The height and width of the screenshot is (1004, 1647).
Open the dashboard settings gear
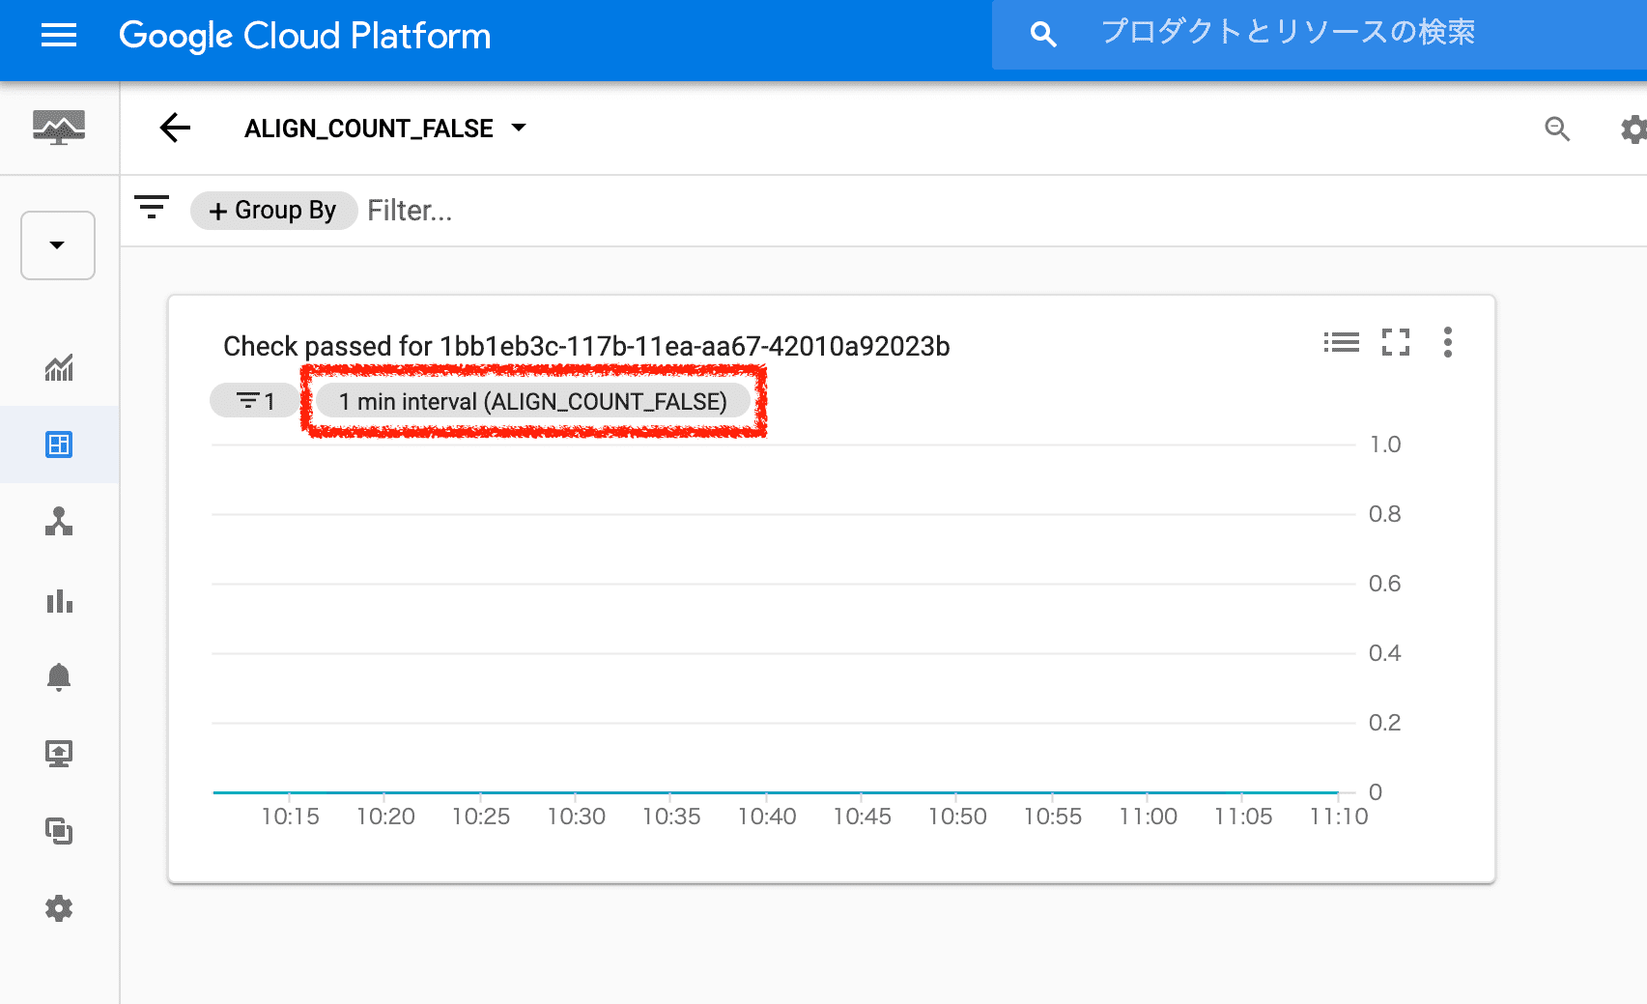(x=1633, y=129)
